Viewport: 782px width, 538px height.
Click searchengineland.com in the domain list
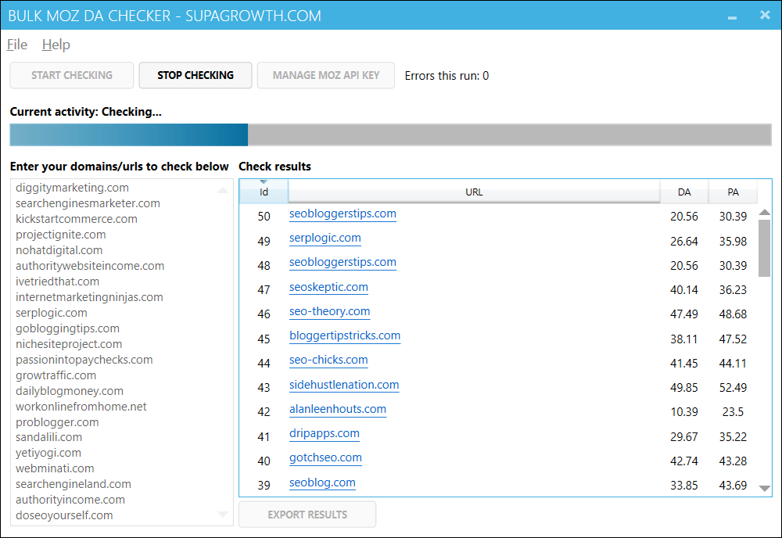pos(74,484)
